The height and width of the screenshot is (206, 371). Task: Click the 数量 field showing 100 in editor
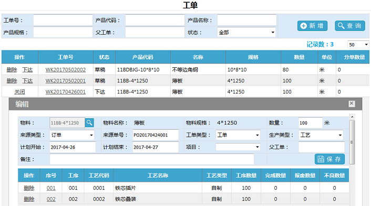click(x=311, y=123)
